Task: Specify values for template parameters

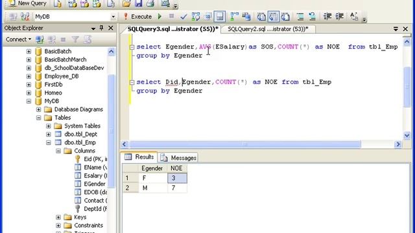Action: coord(354,17)
